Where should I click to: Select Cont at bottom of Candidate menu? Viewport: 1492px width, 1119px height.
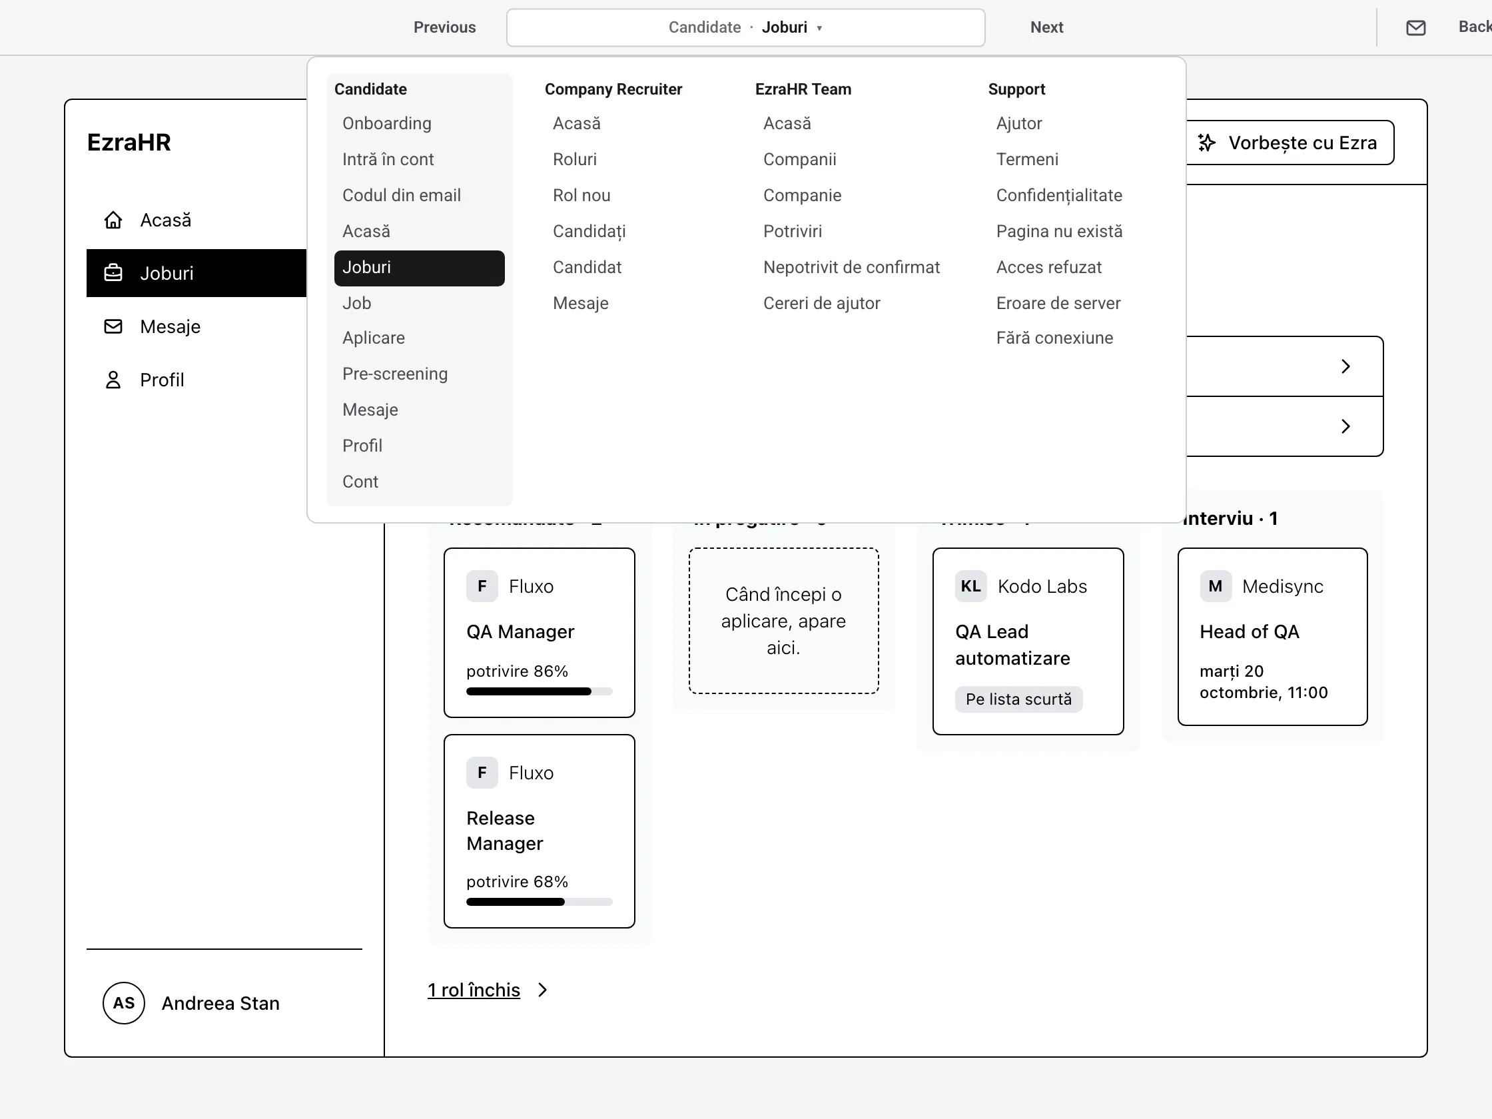[x=419, y=482]
